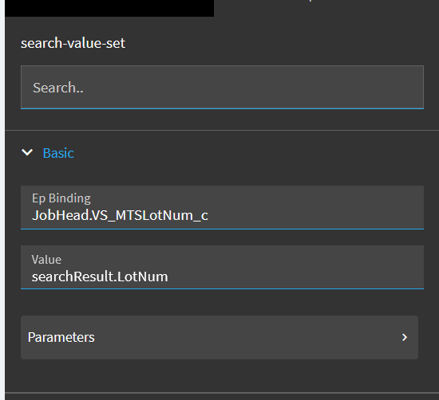The height and width of the screenshot is (400, 439).
Task: Click the Value field label
Action: [46, 260]
